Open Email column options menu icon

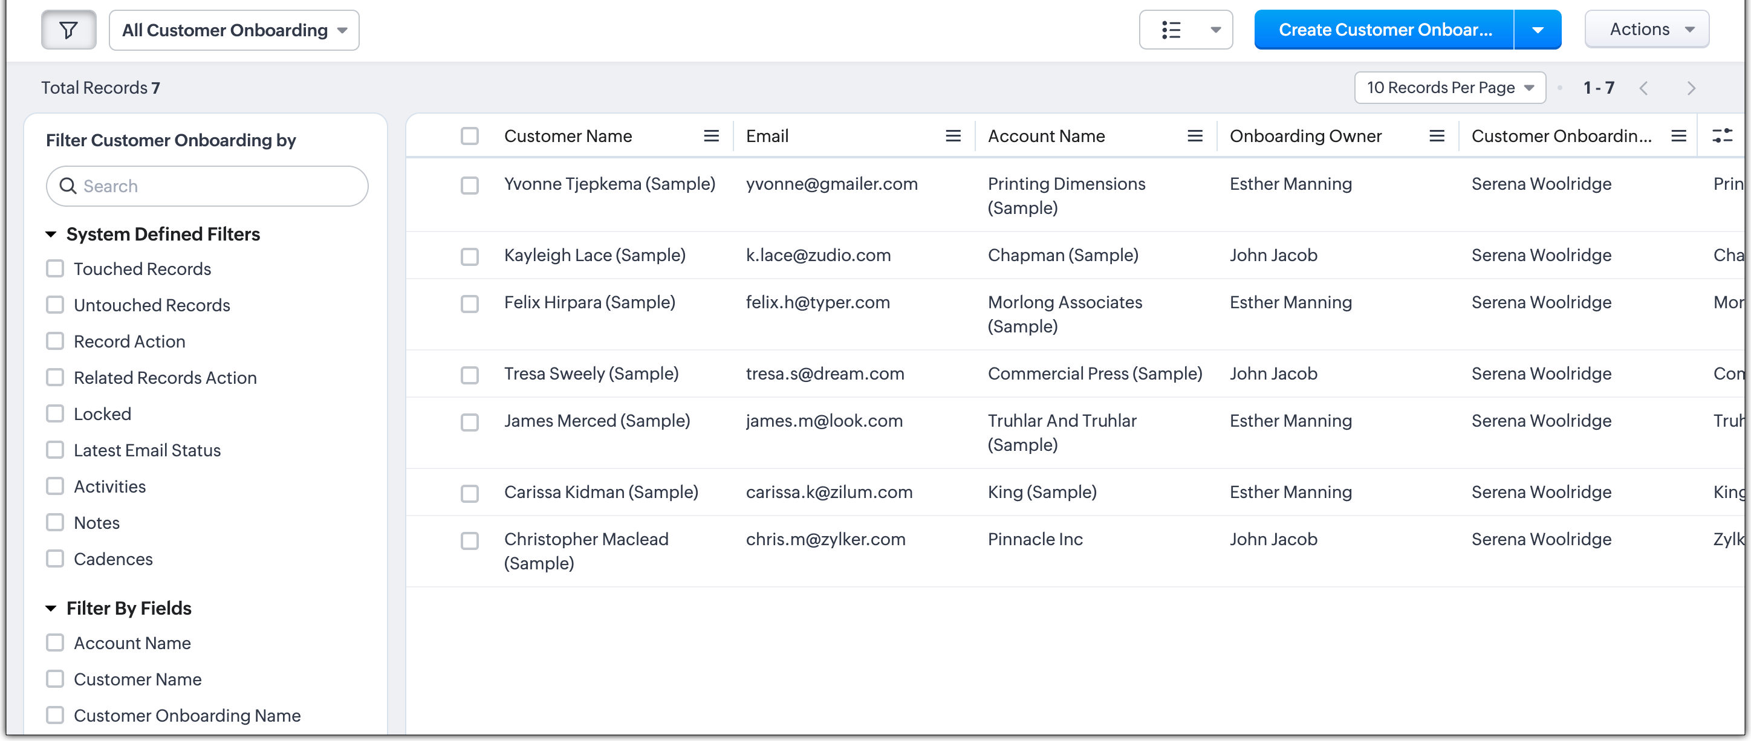(953, 136)
